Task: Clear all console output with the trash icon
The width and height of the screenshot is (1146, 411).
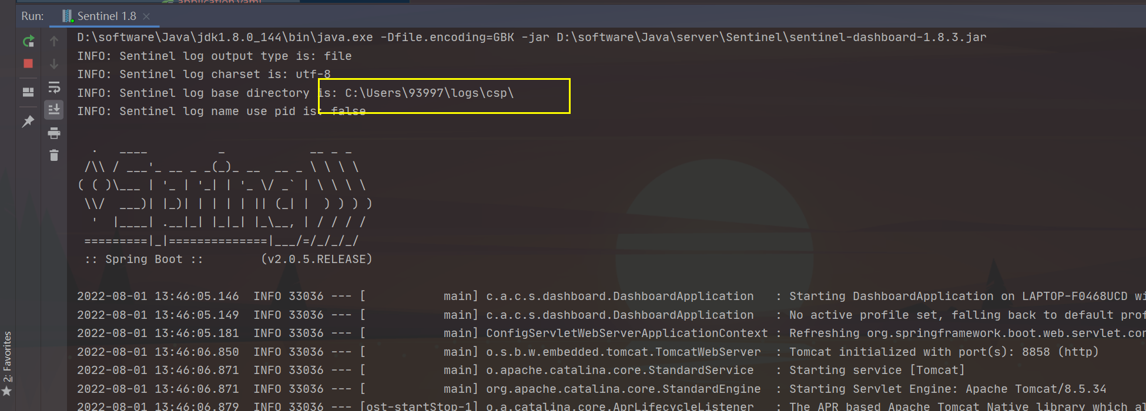Action: [54, 155]
